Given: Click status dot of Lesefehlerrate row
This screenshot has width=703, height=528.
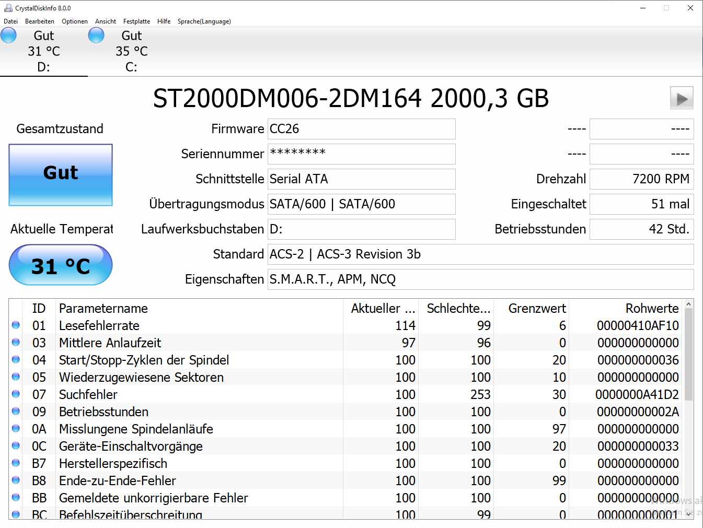Looking at the screenshot, I should pyautogui.click(x=16, y=325).
